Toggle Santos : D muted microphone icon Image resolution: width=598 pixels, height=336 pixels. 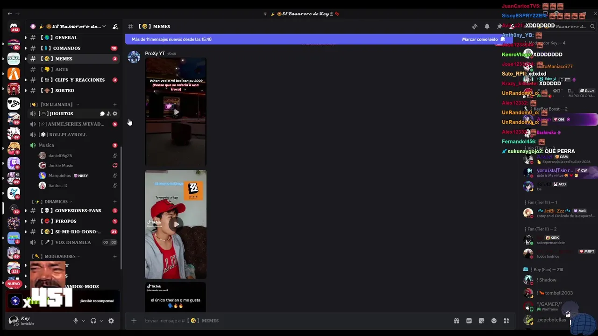click(x=115, y=185)
